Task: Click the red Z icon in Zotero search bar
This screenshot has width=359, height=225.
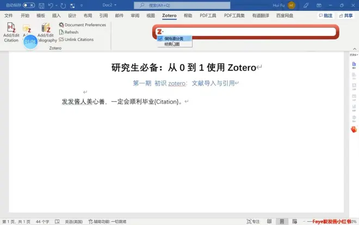Action: pyautogui.click(x=160, y=32)
